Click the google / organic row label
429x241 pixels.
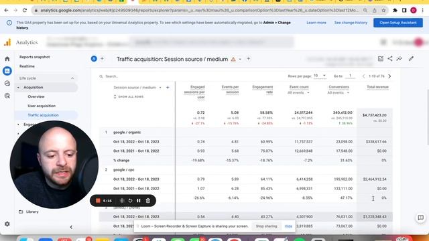(x=127, y=133)
